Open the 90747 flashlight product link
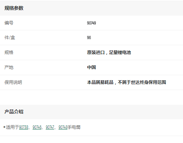The image size is (183, 143). (x=50, y=127)
